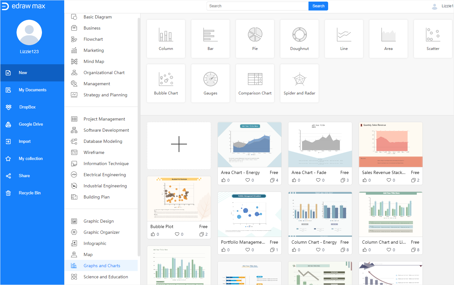Select the Marketing category
Image resolution: width=454 pixels, height=285 pixels.
point(101,50)
